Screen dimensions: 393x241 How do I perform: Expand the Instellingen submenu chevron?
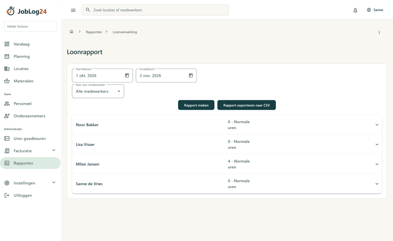point(54,183)
